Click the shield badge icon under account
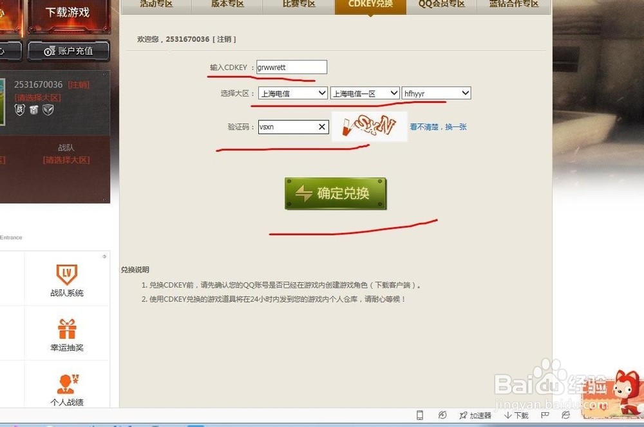Screen dimensions: 644x427 (x=48, y=109)
